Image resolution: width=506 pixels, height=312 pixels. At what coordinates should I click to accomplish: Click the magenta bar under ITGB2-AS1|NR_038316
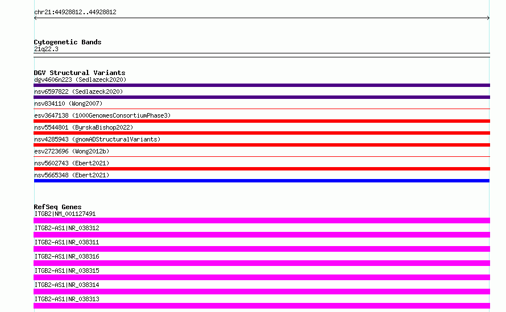262,263
